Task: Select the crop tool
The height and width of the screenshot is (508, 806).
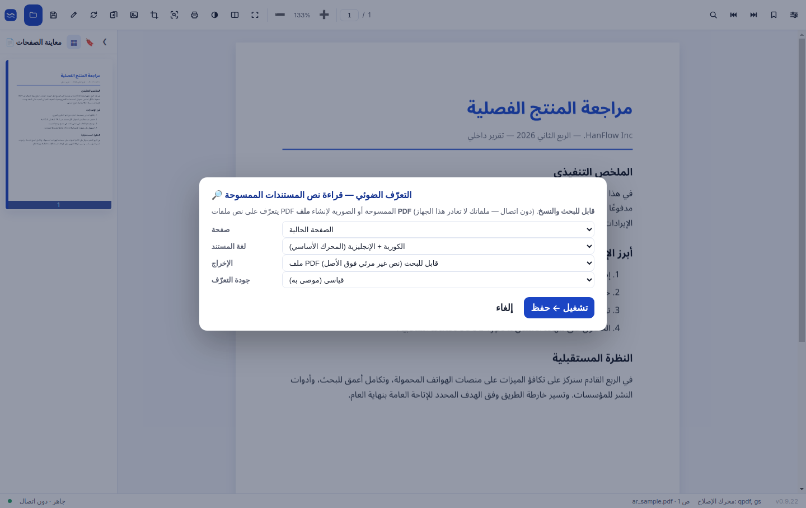Action: (154, 15)
